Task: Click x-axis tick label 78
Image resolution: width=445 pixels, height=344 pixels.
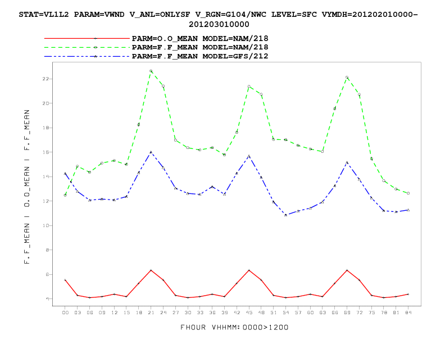Action: click(384, 313)
